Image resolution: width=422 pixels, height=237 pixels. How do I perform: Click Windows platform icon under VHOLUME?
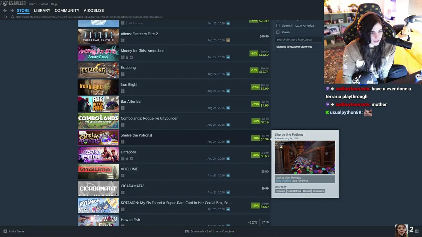(123, 175)
